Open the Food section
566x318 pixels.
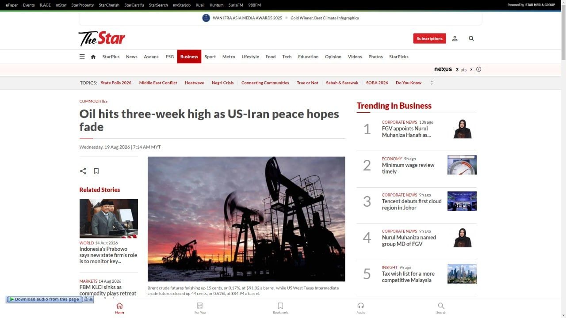(x=271, y=57)
